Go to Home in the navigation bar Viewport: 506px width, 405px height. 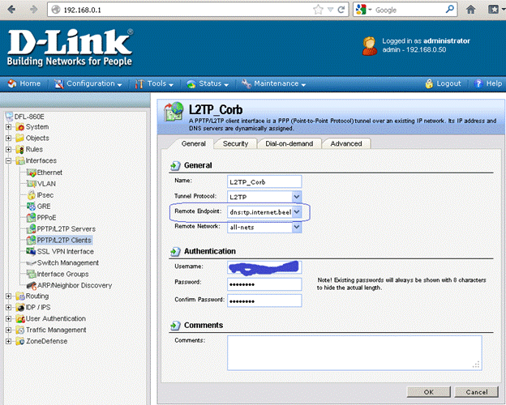click(24, 83)
